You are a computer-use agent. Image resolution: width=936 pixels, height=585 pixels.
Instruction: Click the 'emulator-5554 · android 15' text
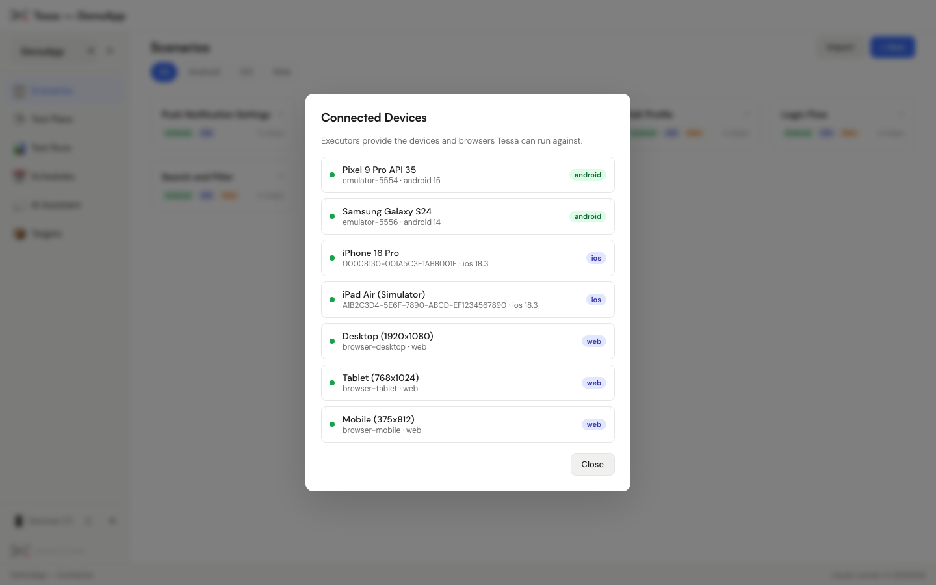click(x=391, y=181)
